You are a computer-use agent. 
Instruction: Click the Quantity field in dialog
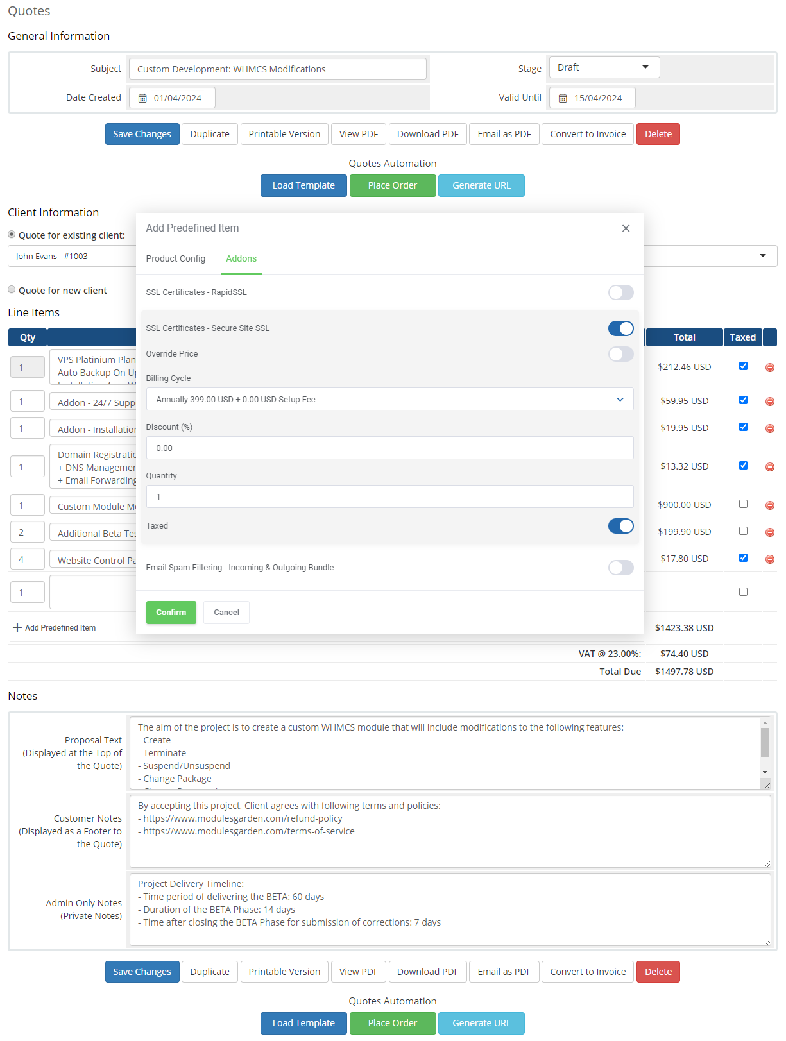point(389,496)
